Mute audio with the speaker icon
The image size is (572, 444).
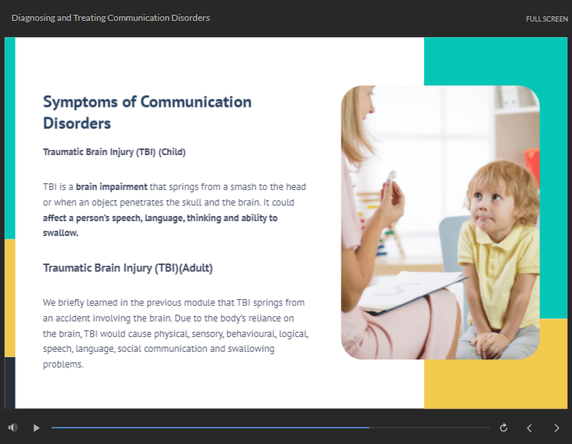(13, 428)
